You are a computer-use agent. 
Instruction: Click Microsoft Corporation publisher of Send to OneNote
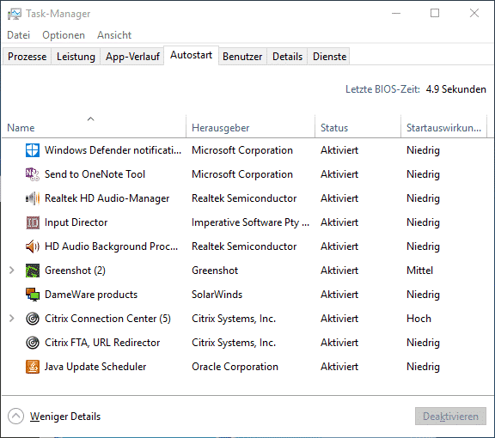pos(242,174)
